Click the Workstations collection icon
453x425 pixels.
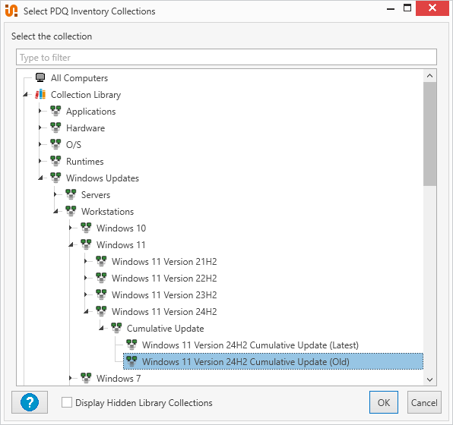coord(71,211)
